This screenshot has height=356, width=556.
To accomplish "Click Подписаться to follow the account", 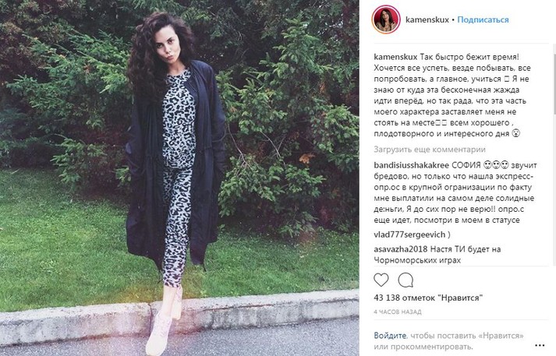I will [x=483, y=19].
